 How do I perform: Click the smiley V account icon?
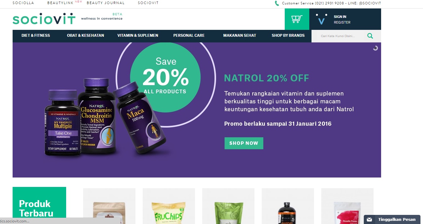coord(321,19)
